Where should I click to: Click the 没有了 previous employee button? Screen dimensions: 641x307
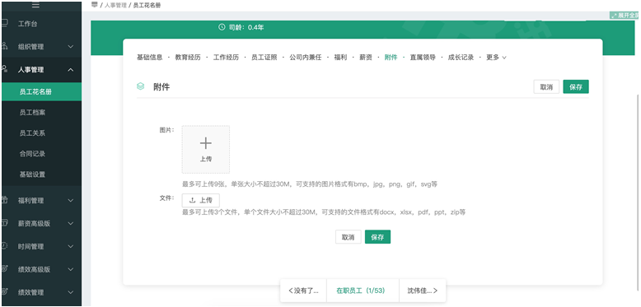tap(303, 291)
